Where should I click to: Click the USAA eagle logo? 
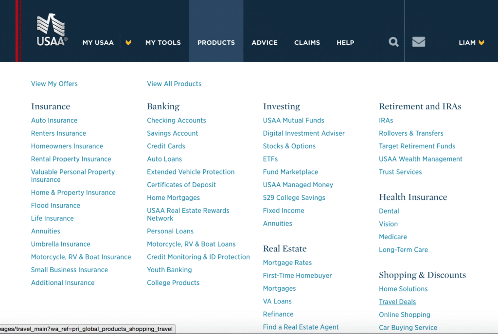52,30
